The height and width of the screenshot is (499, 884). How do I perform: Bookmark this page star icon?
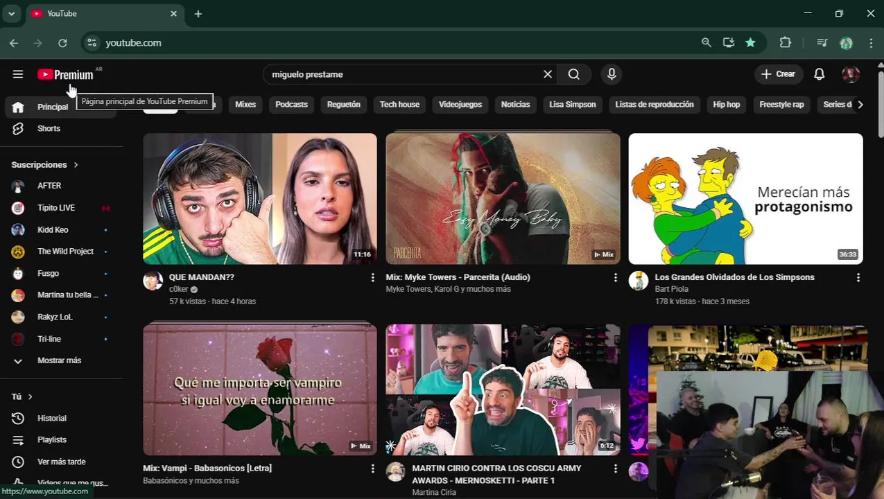tap(750, 43)
